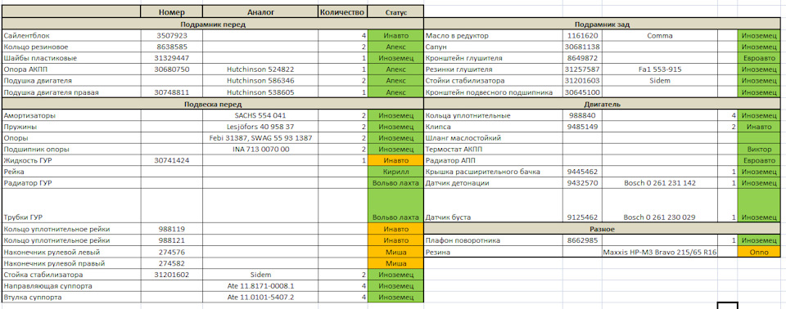Screen dimensions: 786x309
Task: Click the Hutchinson 524822 analog cell
Action: [260, 69]
